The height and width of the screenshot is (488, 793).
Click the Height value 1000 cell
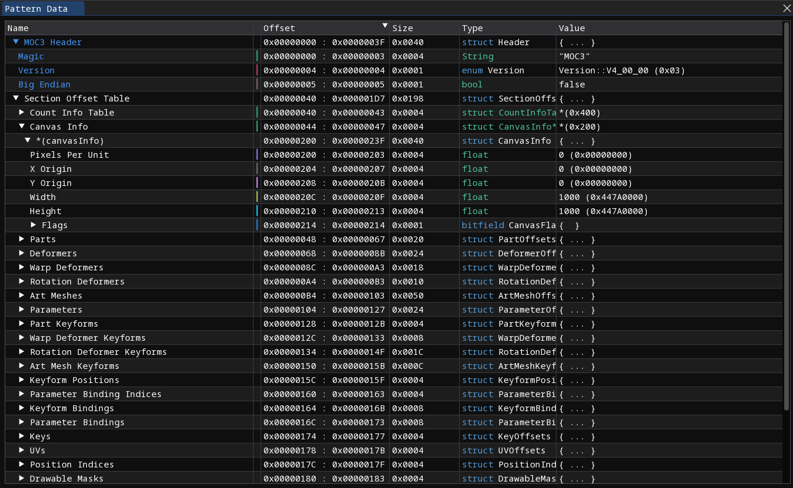point(669,211)
